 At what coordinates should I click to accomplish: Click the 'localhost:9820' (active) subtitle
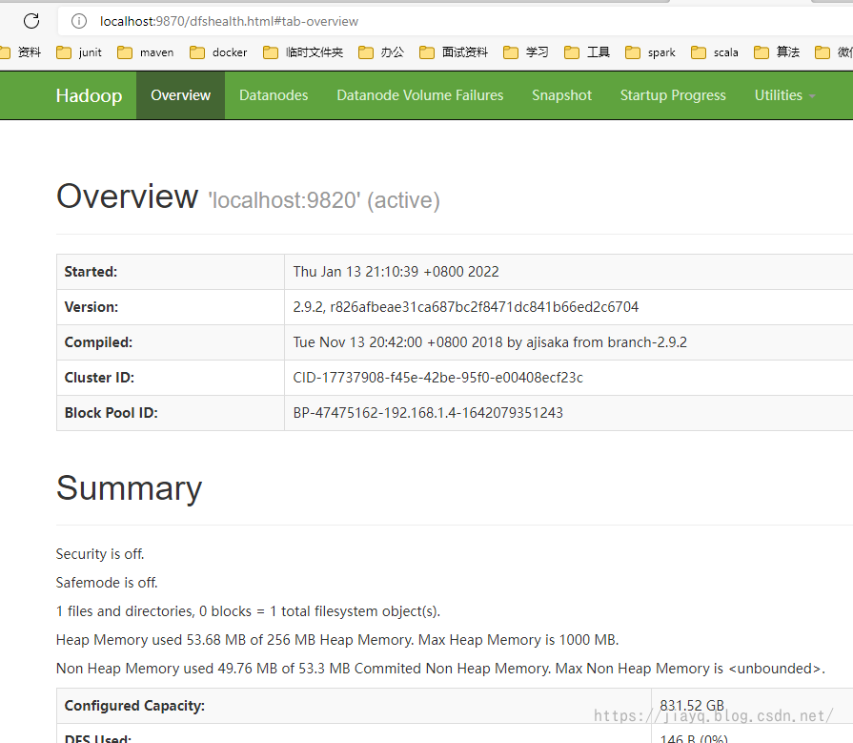324,201
